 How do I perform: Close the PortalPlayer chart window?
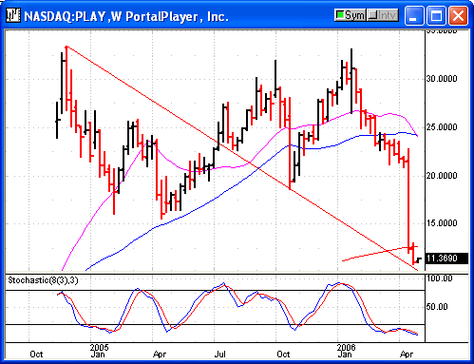point(458,15)
